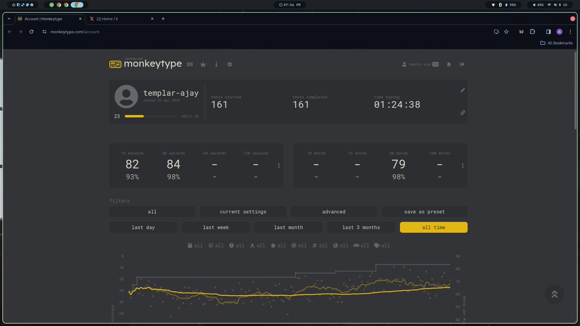Open the time personal bests options menu

tap(279, 166)
